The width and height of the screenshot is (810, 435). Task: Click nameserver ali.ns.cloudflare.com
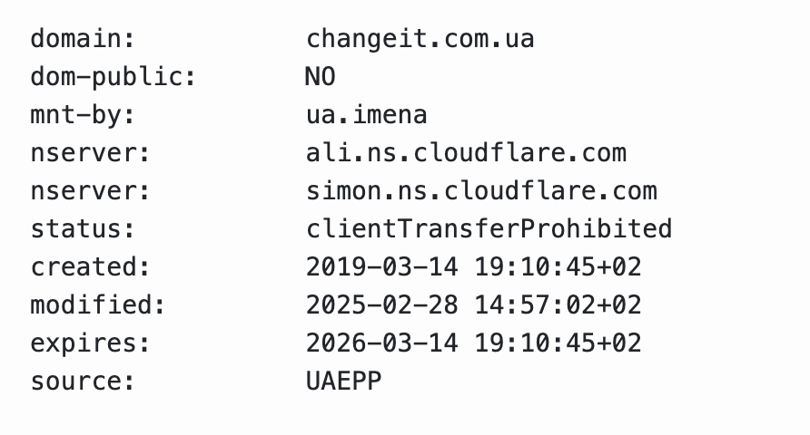pos(466,153)
